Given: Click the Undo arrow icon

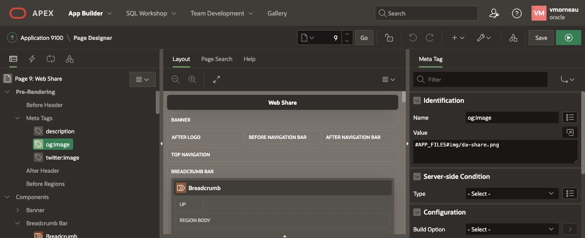Looking at the screenshot, I should point(413,38).
